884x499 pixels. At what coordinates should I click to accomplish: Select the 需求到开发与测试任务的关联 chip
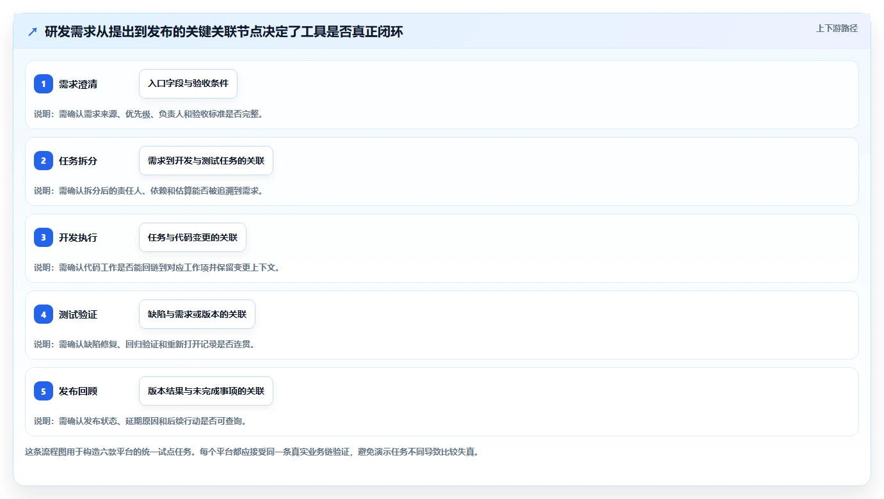pyautogui.click(x=206, y=161)
